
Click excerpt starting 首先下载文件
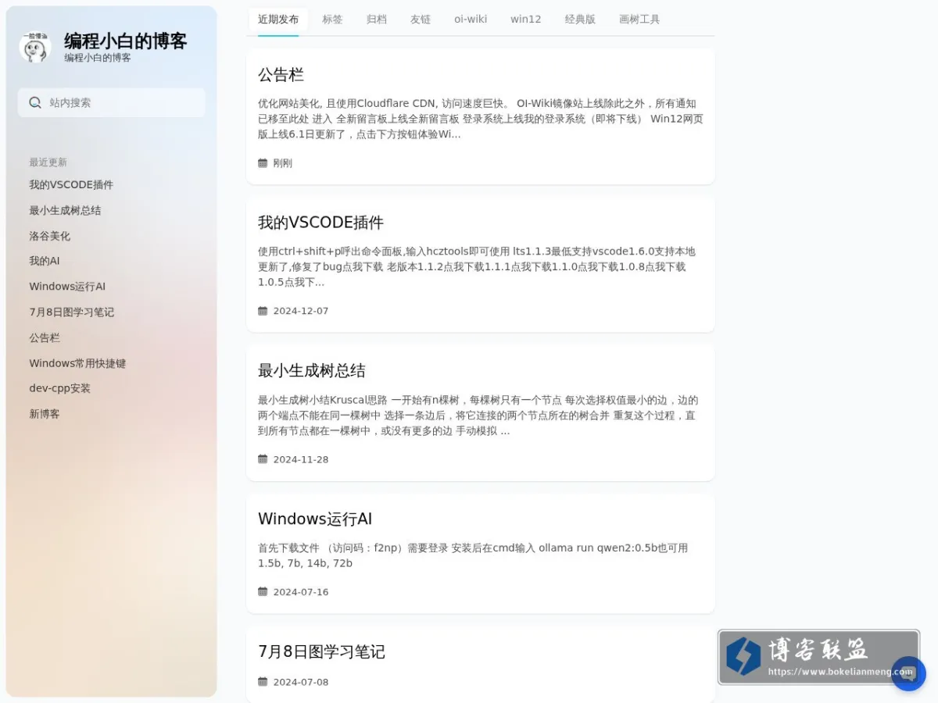pyautogui.click(x=473, y=555)
